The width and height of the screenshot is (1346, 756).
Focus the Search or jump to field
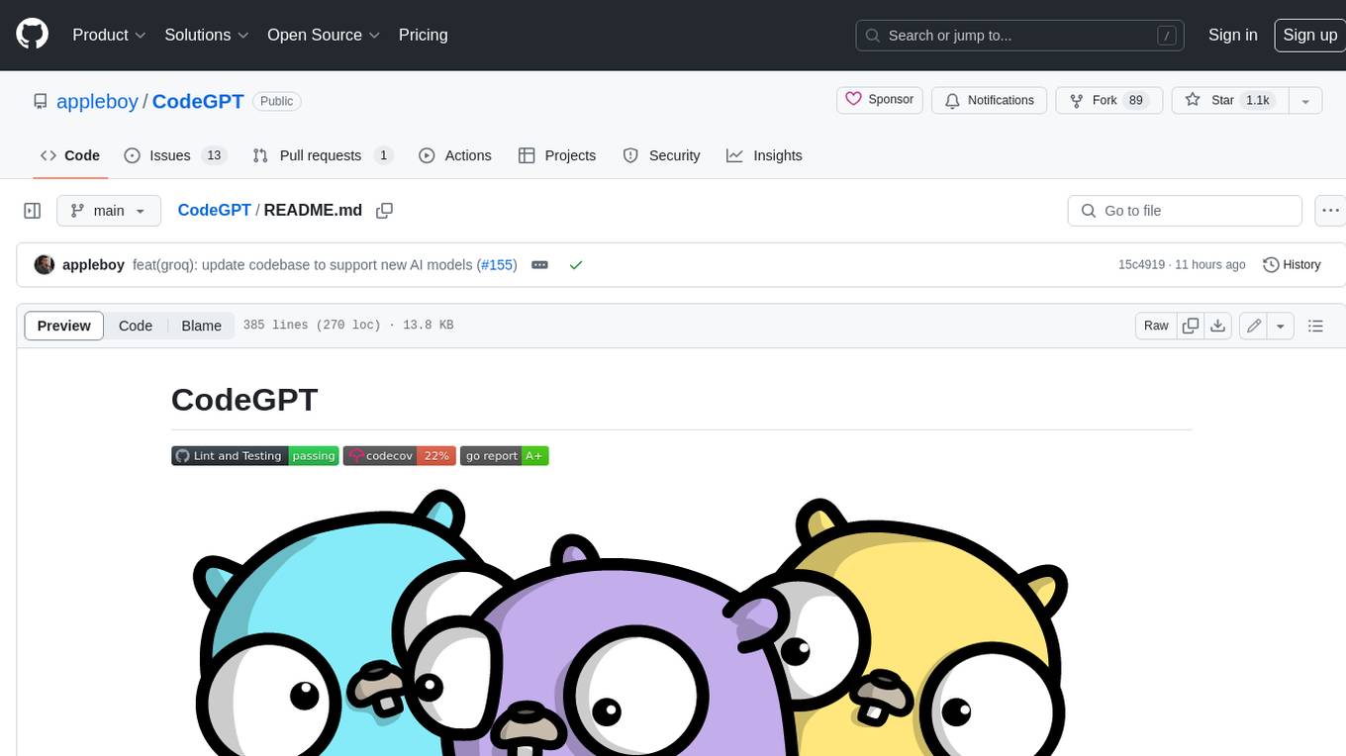tap(1021, 36)
